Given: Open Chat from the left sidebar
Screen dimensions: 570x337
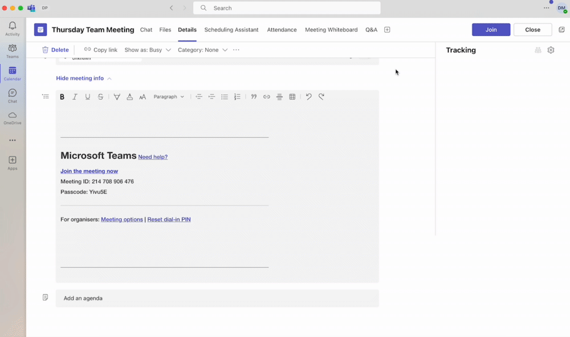Looking at the screenshot, I should [13, 96].
